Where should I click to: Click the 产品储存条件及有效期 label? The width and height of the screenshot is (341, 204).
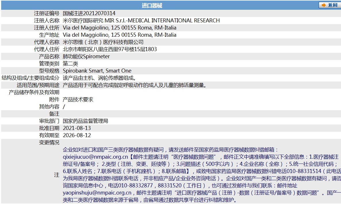tap(34, 92)
